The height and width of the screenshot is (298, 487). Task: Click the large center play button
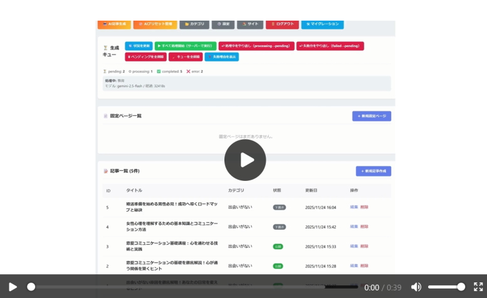pos(245,160)
